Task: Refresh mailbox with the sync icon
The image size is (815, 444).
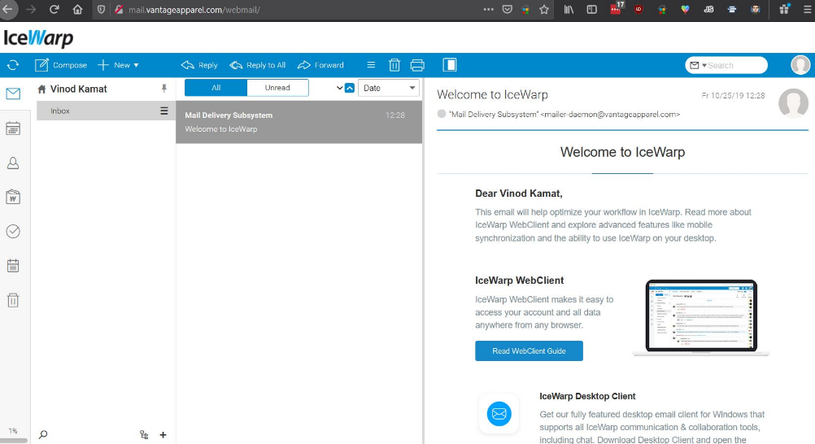Action: [x=13, y=65]
